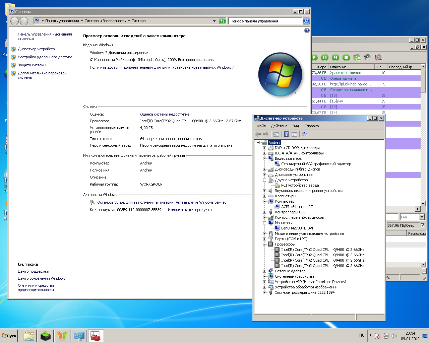Click the green pause button in background window
The width and height of the screenshot is (429, 343).
(325, 57)
